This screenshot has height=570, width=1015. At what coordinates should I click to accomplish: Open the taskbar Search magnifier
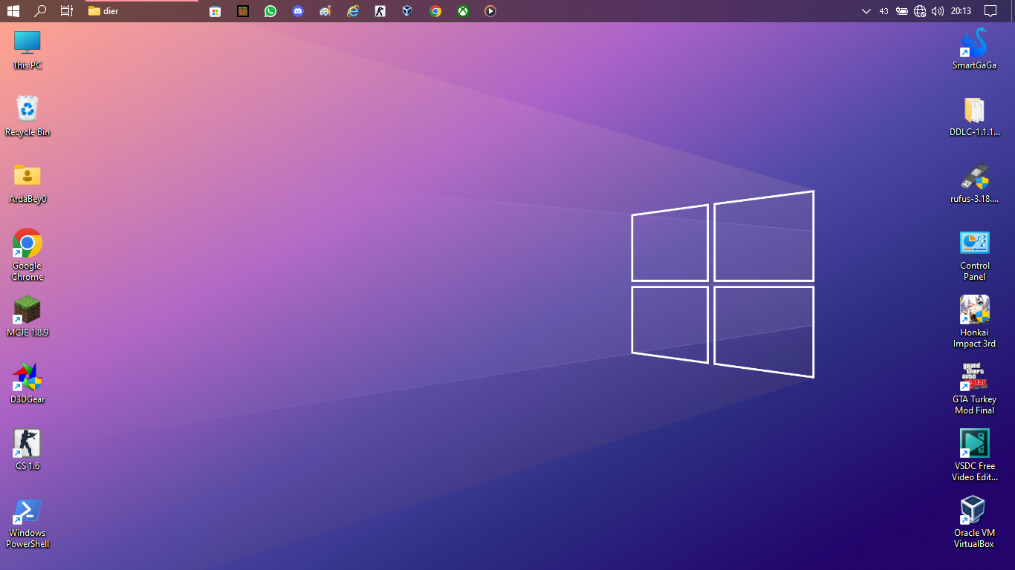(x=40, y=11)
